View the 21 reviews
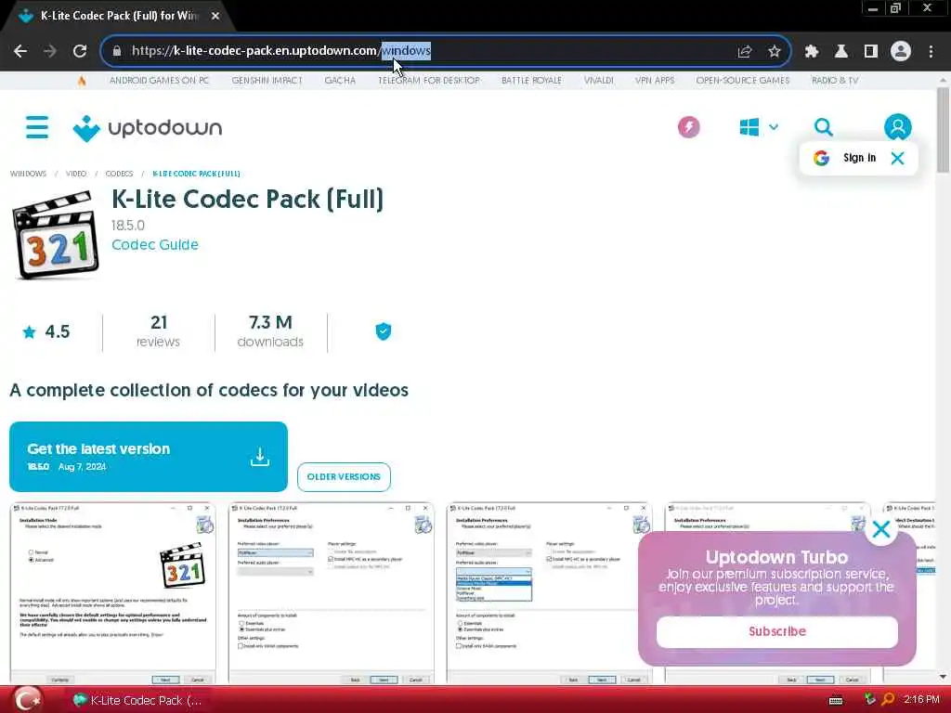Screen dimensions: 951x713 pyautogui.click(x=158, y=331)
